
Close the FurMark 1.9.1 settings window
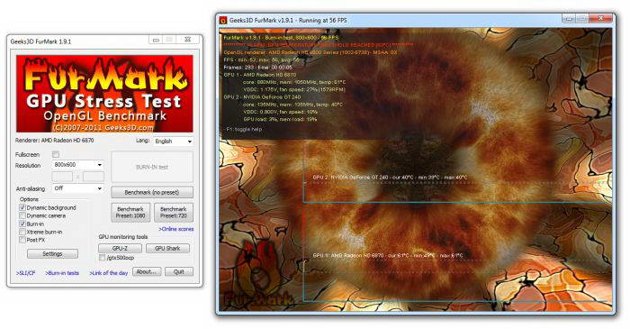pos(187,40)
